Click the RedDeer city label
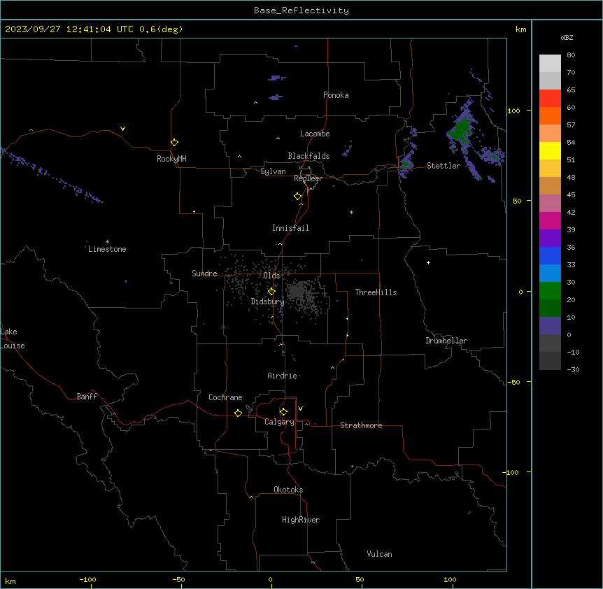The width and height of the screenshot is (603, 589). (x=308, y=178)
